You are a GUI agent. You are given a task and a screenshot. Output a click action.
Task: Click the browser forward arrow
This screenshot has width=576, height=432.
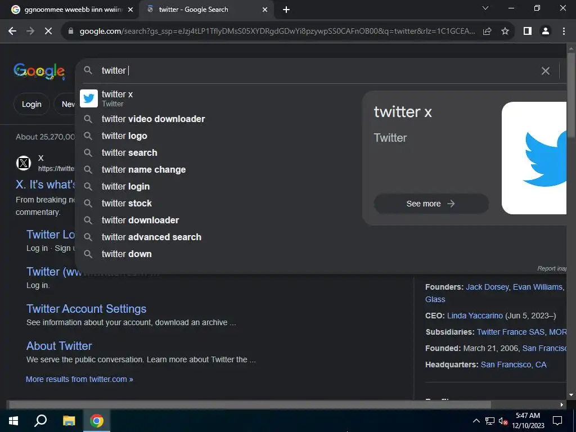tap(30, 31)
